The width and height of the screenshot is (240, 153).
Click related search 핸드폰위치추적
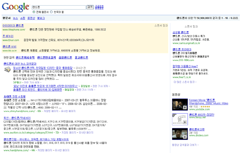[25, 58]
